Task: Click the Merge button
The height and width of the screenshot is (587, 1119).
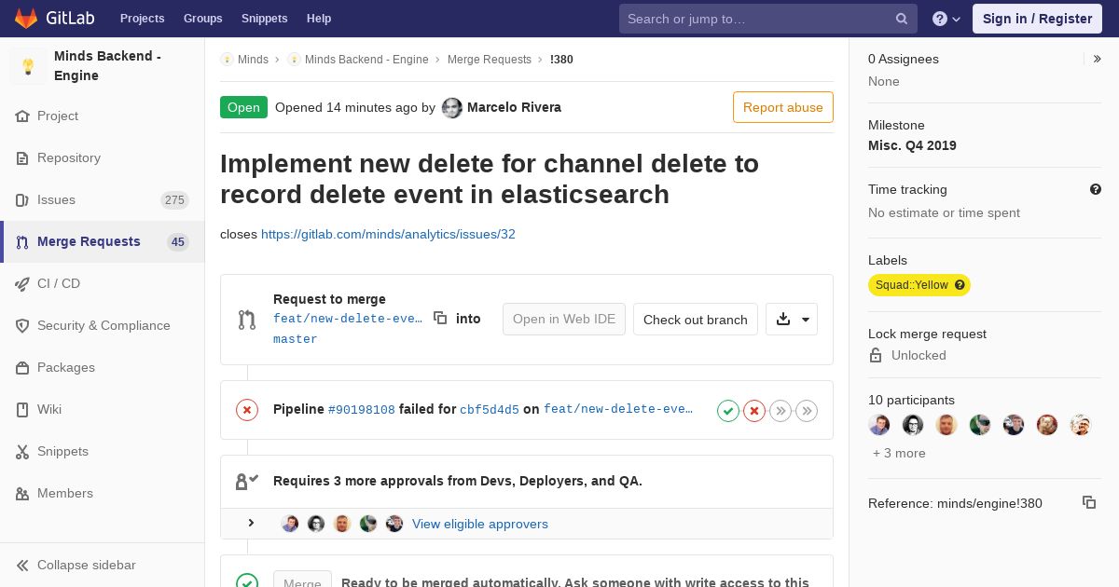Action: (x=302, y=581)
